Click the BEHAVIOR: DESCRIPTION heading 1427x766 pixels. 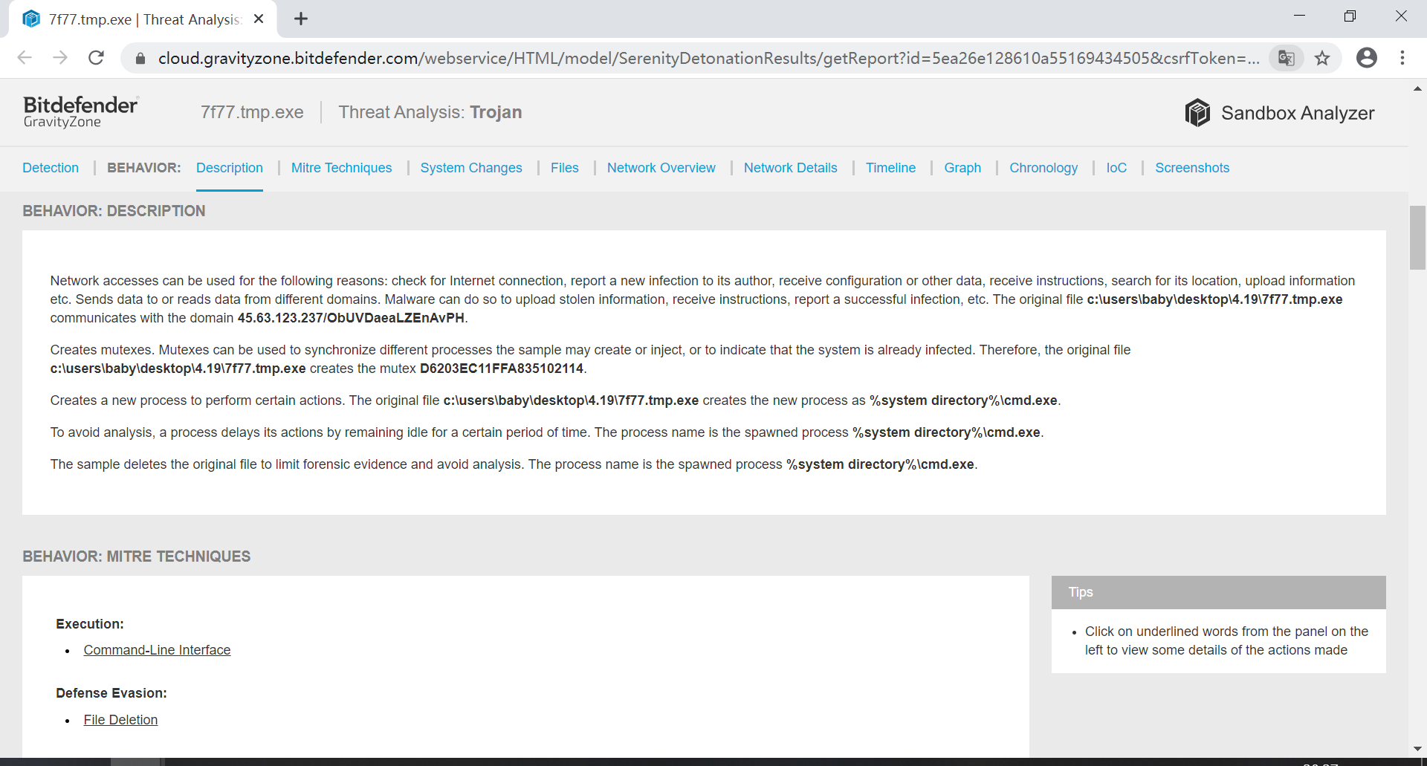coord(114,211)
